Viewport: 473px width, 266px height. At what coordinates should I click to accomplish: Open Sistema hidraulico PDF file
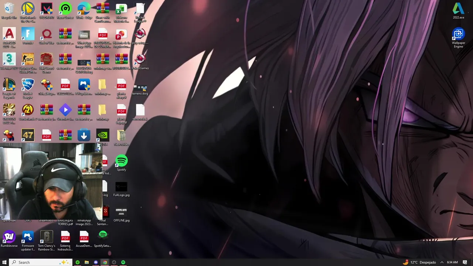[65, 241]
